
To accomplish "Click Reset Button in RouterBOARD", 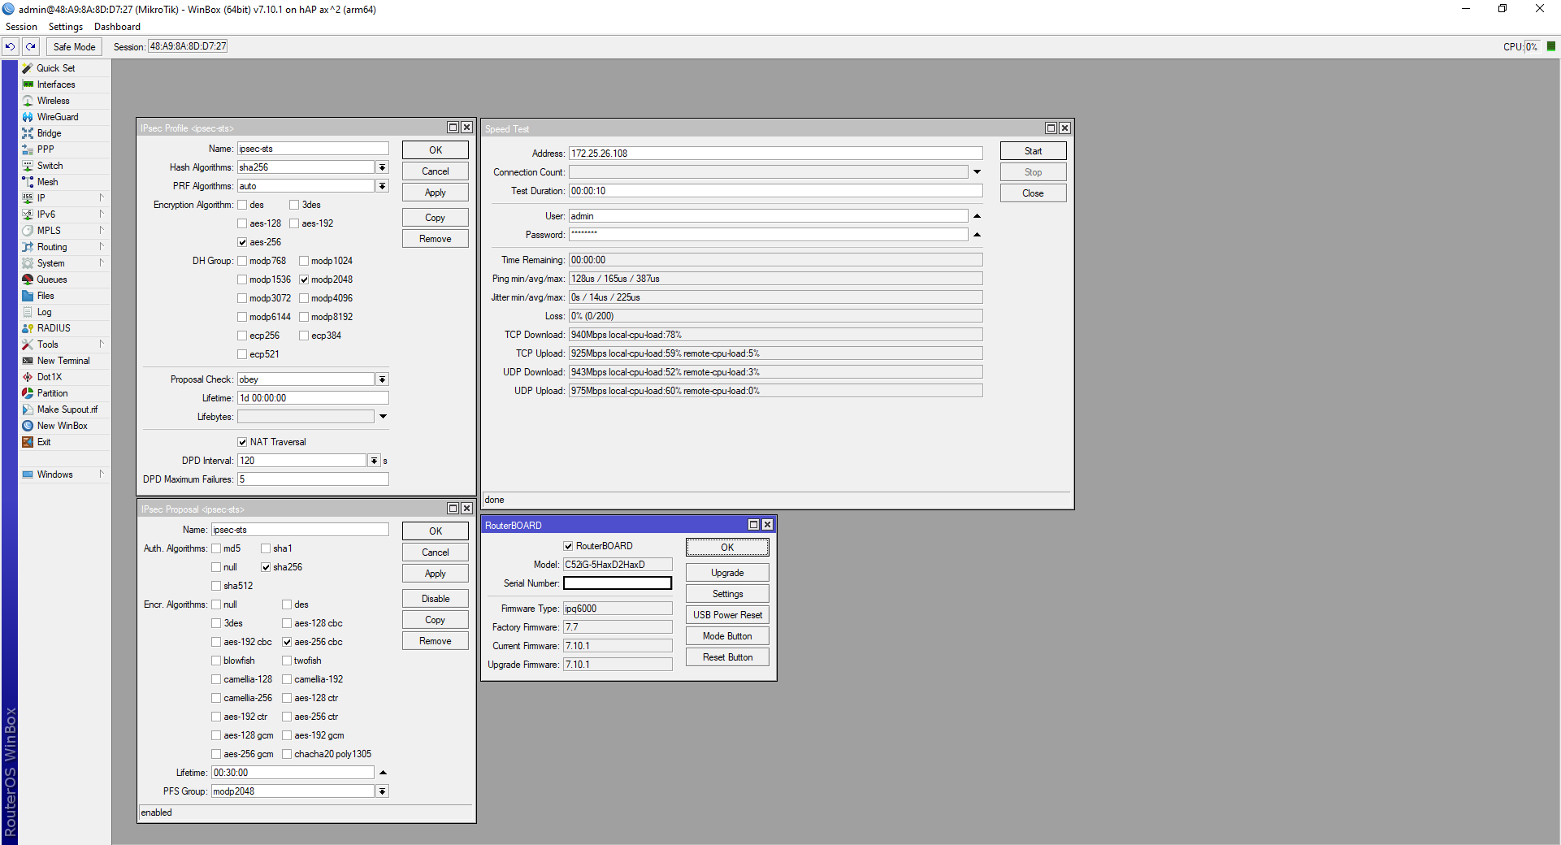I will pos(727,657).
